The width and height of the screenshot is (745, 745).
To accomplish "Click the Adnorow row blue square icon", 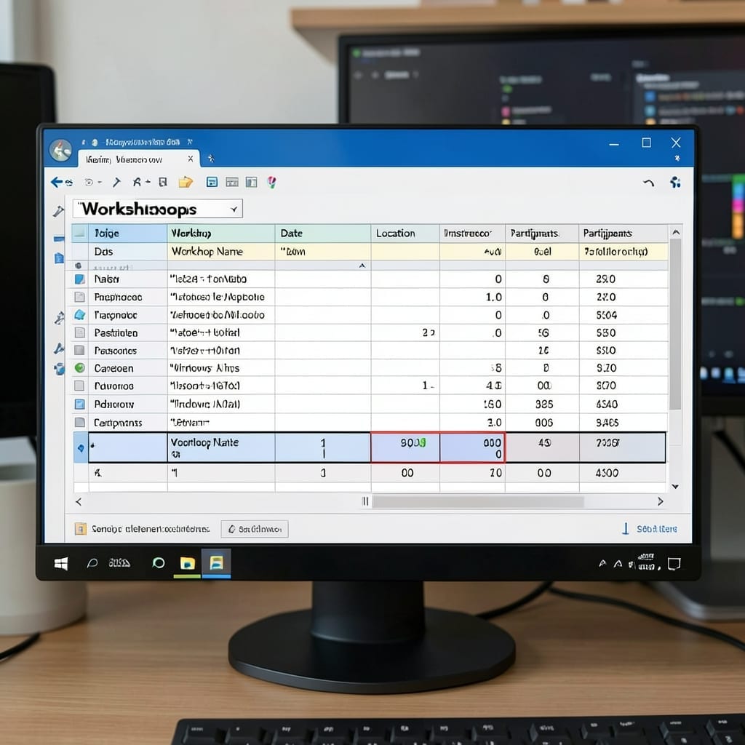I will (80, 404).
